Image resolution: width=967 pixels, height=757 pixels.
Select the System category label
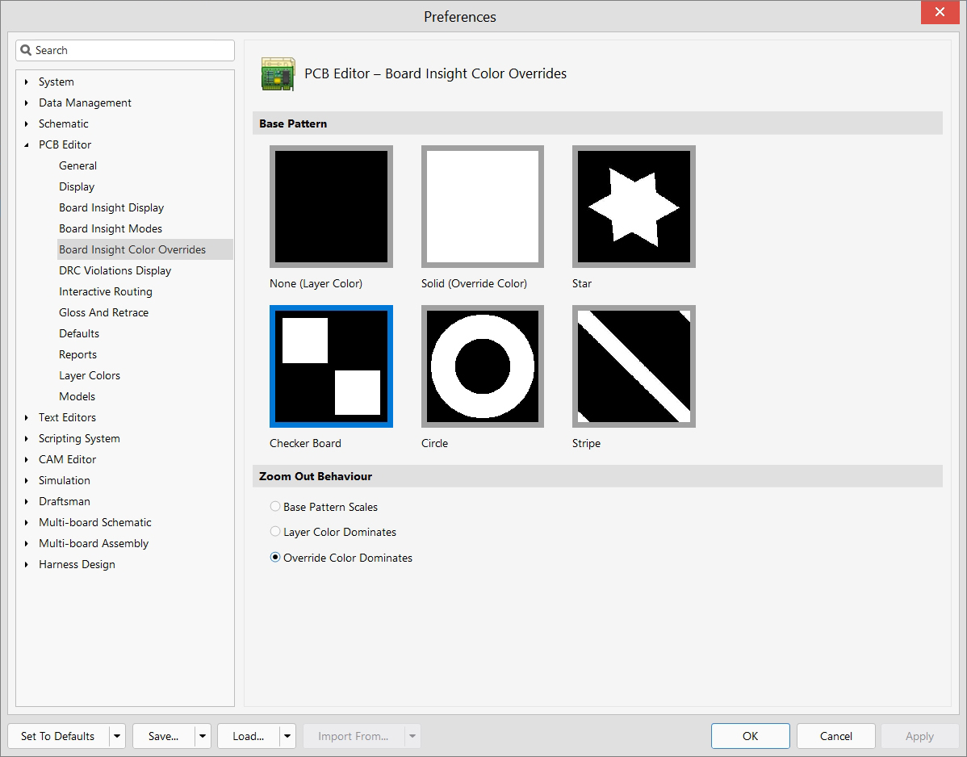[x=57, y=82]
